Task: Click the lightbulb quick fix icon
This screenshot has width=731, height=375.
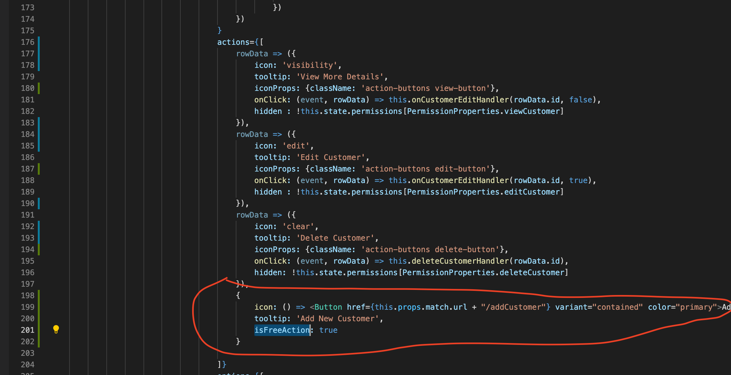Action: [x=56, y=329]
